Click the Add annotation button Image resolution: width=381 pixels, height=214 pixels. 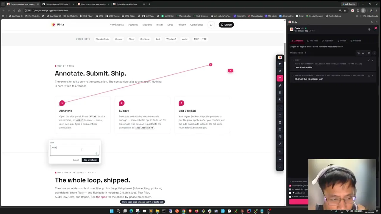(90, 160)
